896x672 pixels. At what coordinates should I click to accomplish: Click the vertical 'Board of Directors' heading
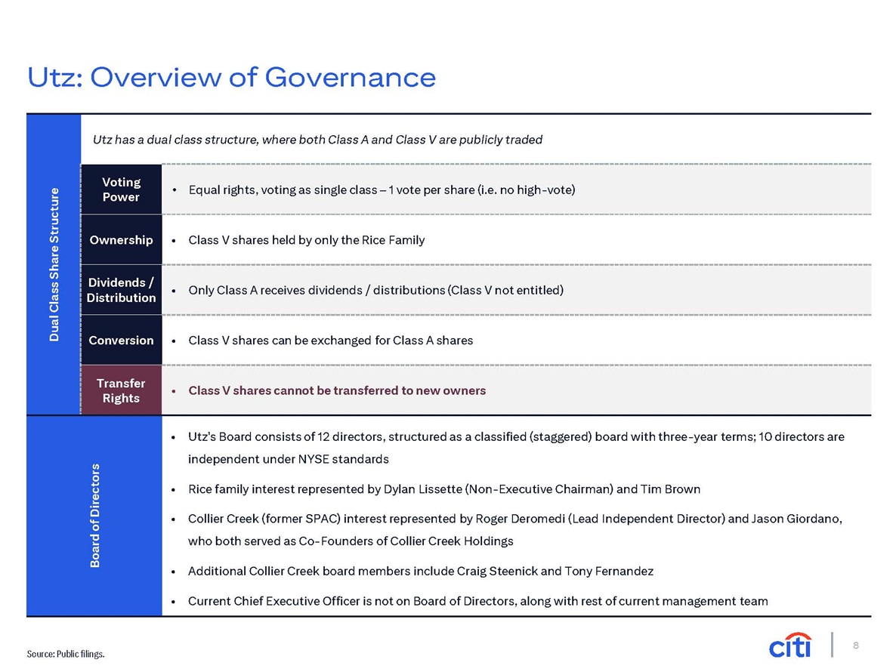pos(95,516)
